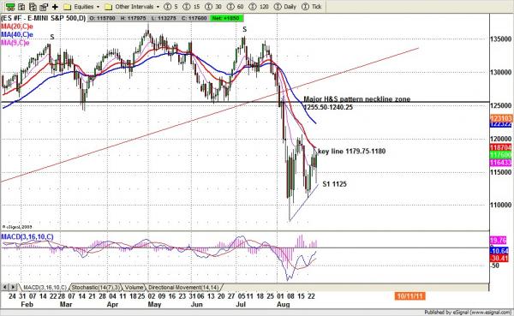
Task: Click the ES #F E-MINI S&P 500 symbol label
Action: (44, 18)
